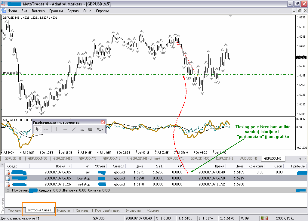Image resolution: width=308 pixels, height=221 pixels.
Task: Choose the Fibonacci retracement tool
Action: (x=82, y=129)
